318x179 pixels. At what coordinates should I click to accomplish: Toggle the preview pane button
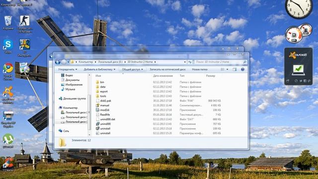point(235,70)
